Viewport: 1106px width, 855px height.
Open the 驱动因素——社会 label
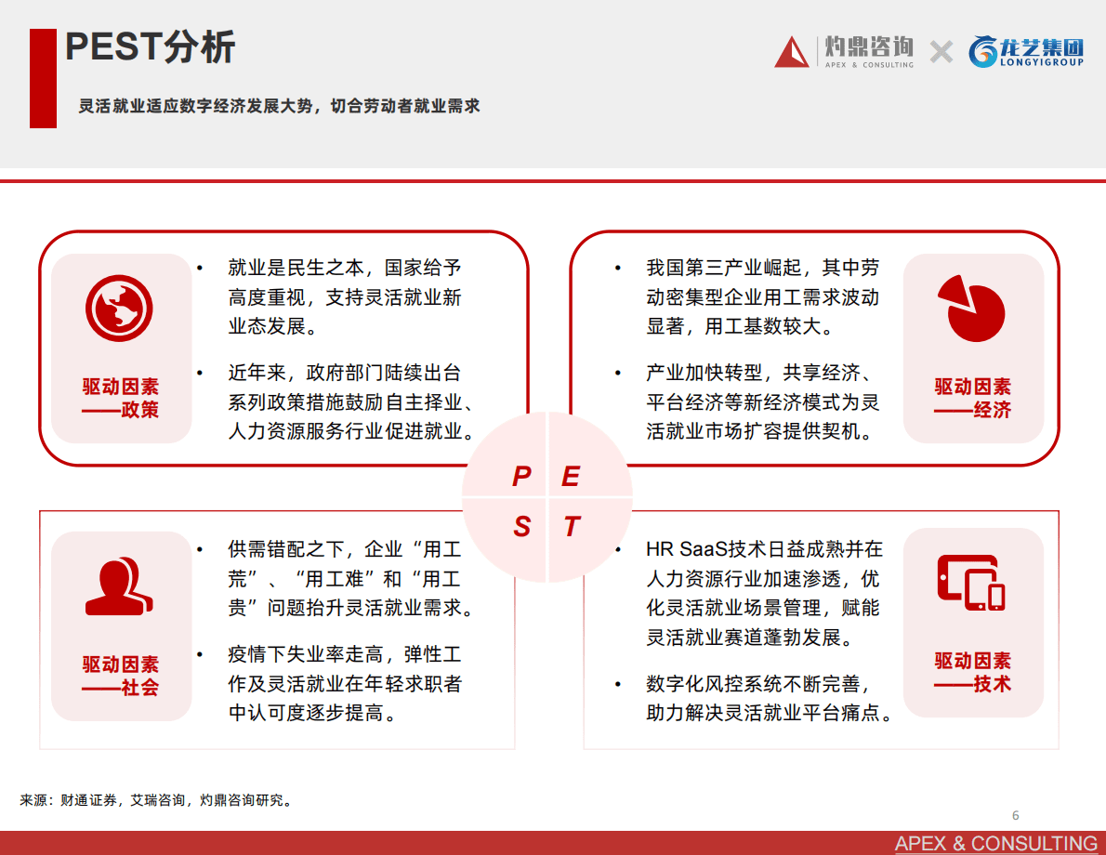[122, 674]
